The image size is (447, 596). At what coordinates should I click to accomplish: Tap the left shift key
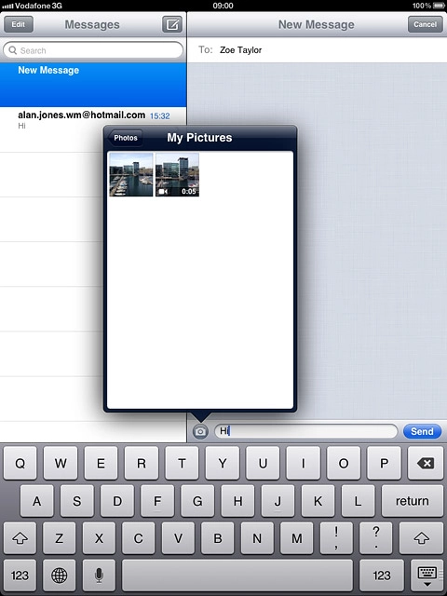coord(20,538)
